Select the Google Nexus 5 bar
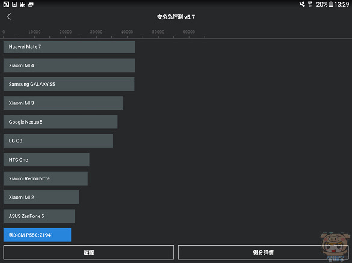The height and width of the screenshot is (263, 352). (x=60, y=122)
